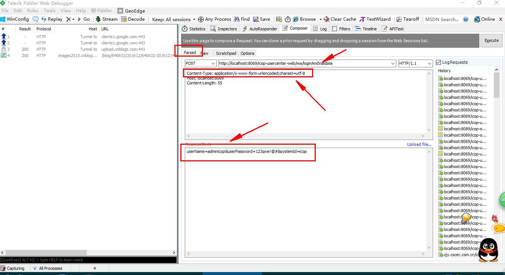
Task: Click the Save toolbar icon
Action: (256, 19)
